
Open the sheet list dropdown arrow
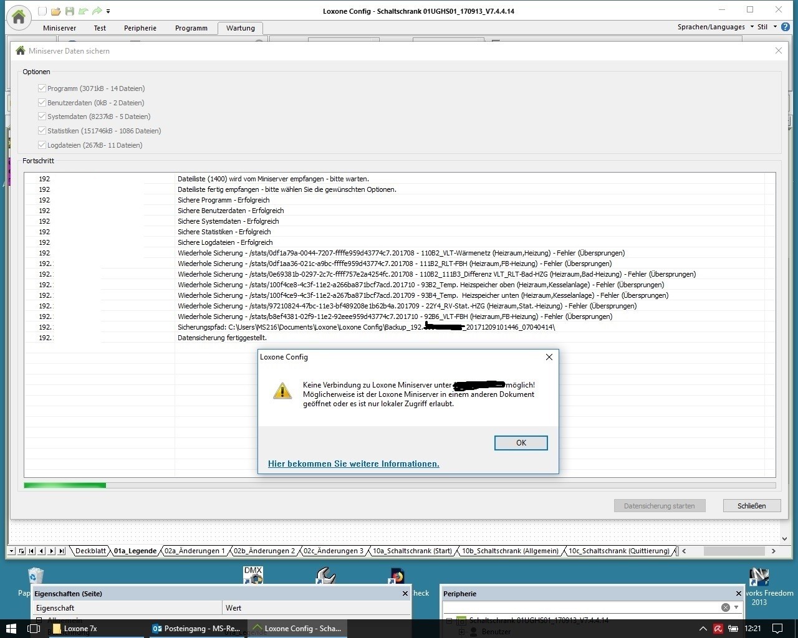coord(11,551)
